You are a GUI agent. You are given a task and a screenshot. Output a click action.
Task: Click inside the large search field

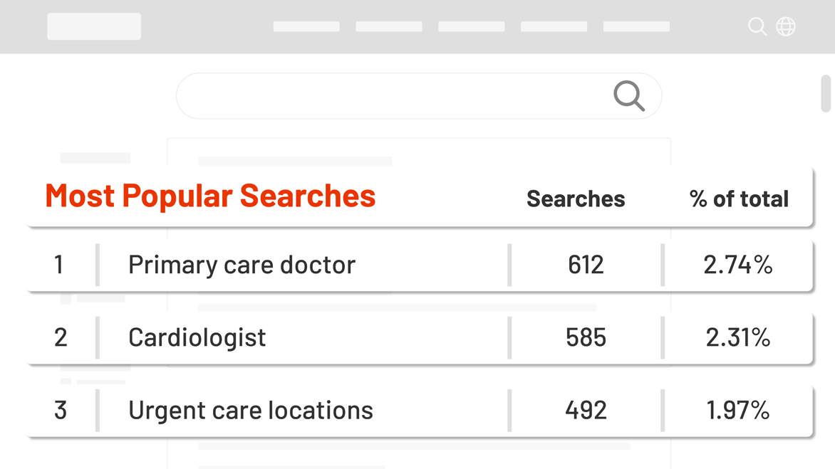tap(419, 95)
